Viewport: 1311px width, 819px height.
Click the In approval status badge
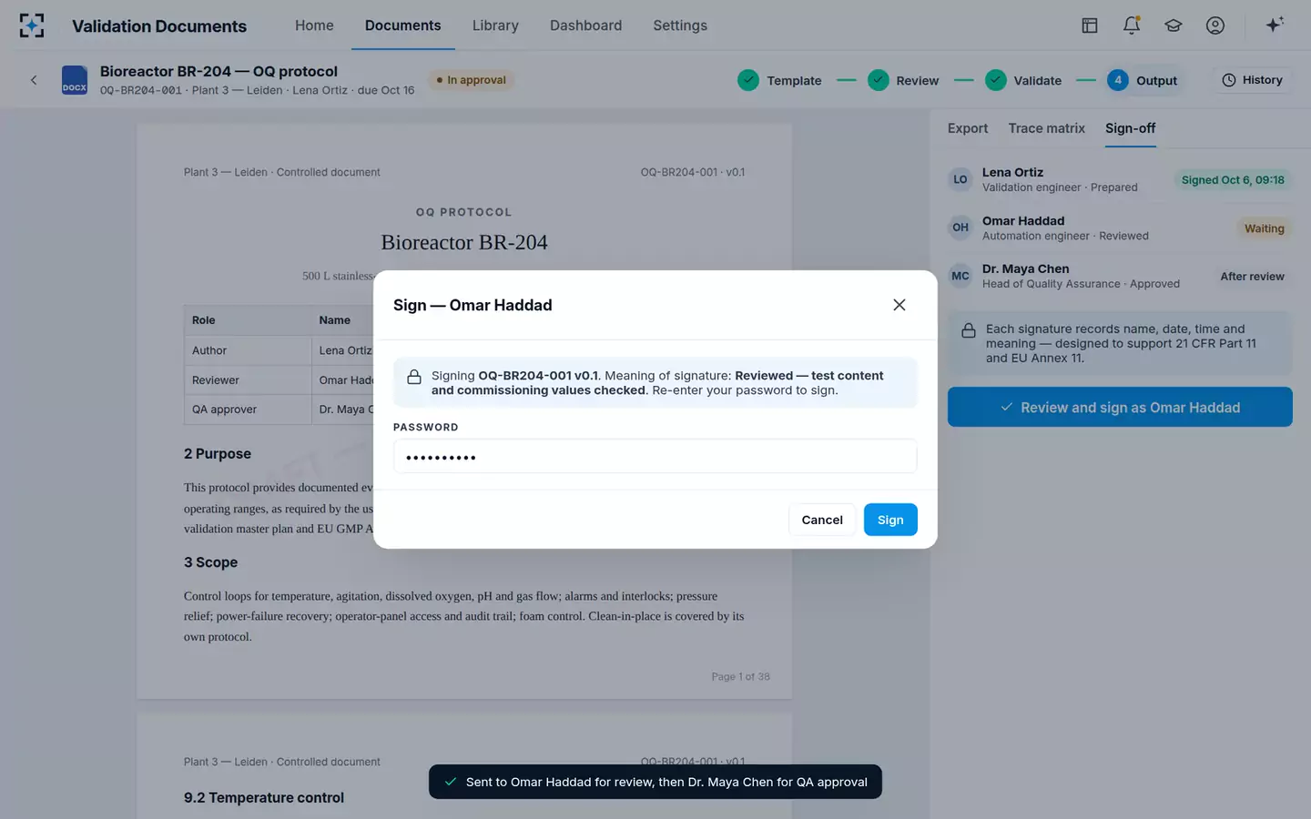[471, 80]
